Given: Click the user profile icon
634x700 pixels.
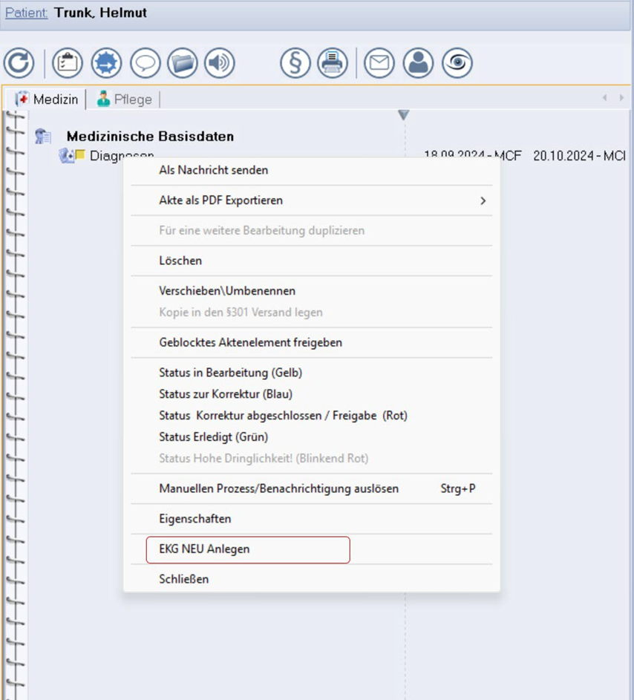Looking at the screenshot, I should point(419,64).
